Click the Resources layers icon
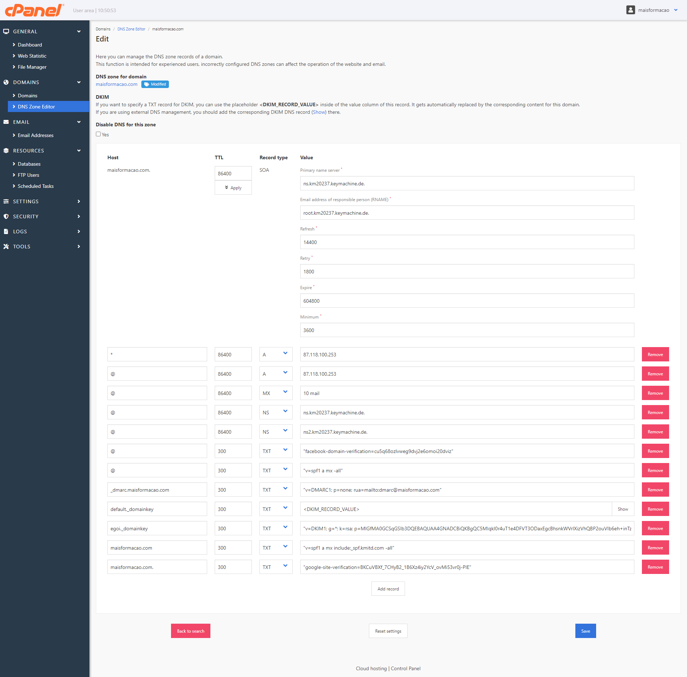The height and width of the screenshot is (677, 687). pyautogui.click(x=6, y=151)
